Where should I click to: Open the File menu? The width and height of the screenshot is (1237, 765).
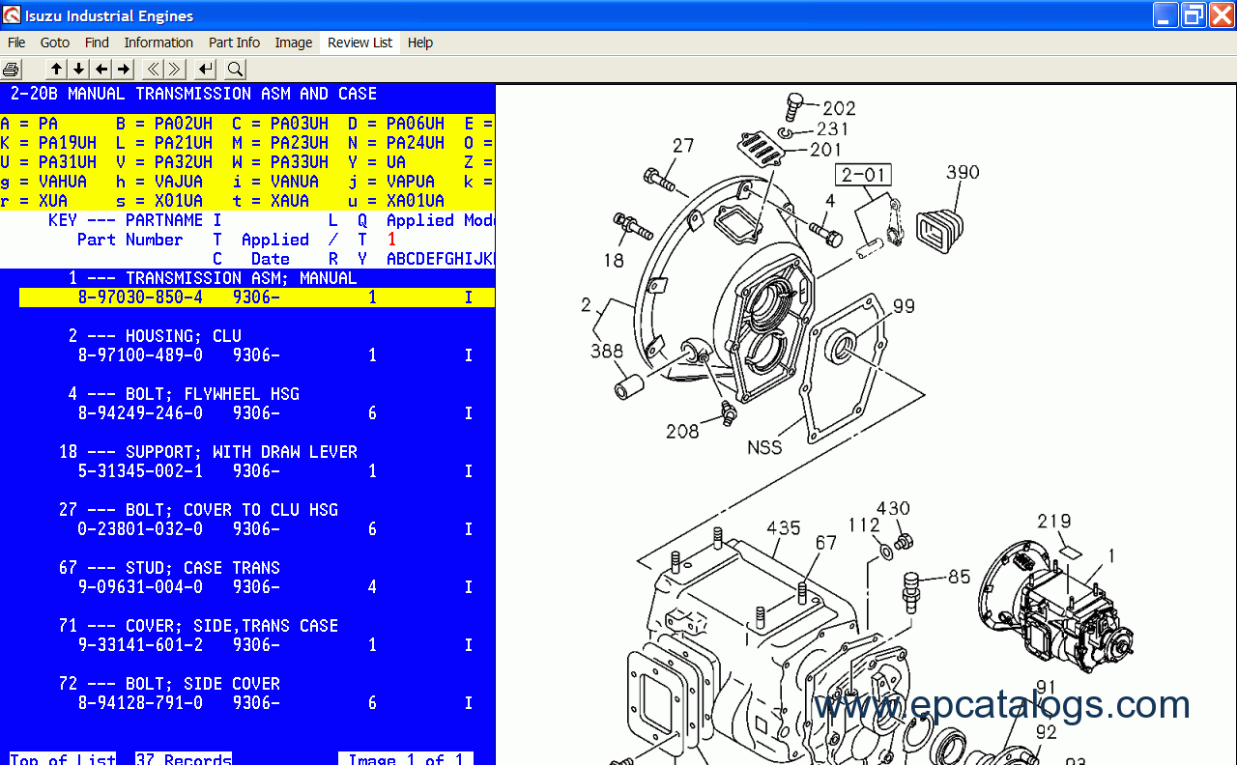click(16, 42)
